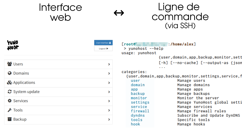The width and height of the screenshot is (242, 128).
Task: Expand the System update row chevron
Action: (x=109, y=92)
